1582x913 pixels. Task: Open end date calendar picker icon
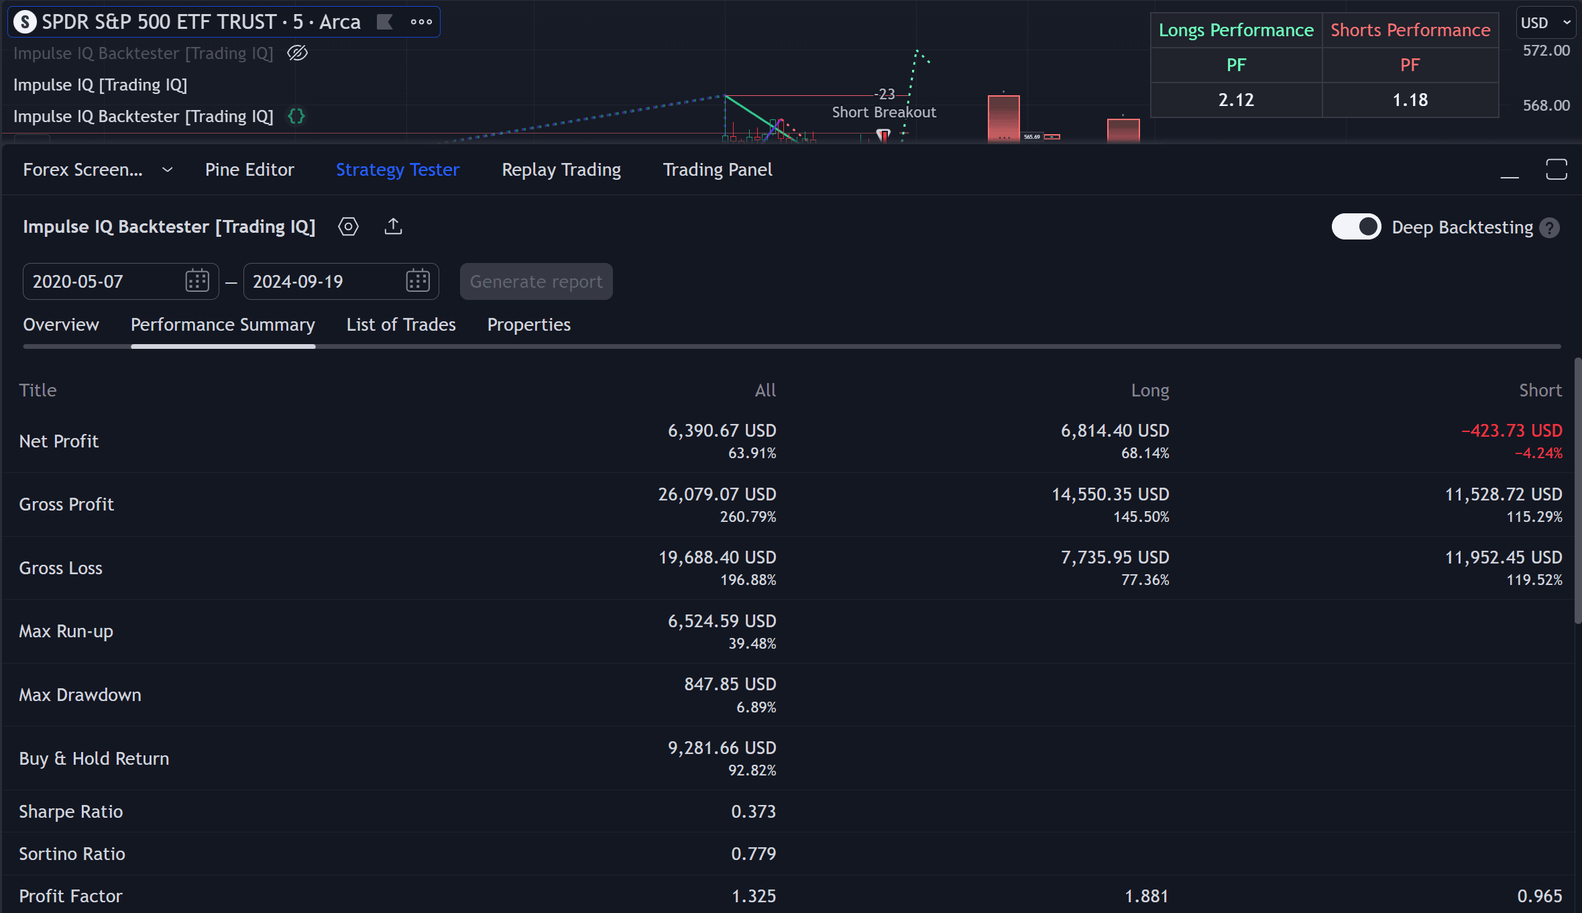(x=417, y=281)
